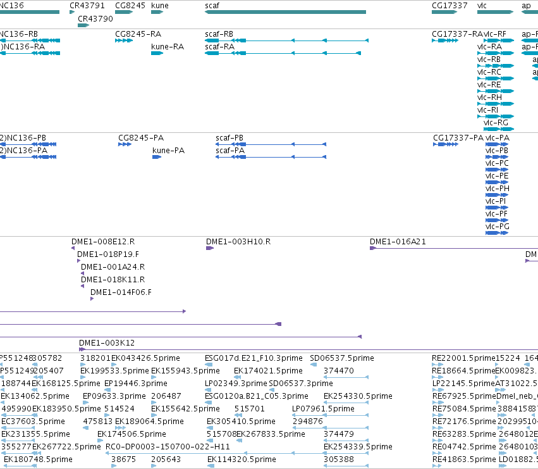Viewport: 538px width, 469px height.
Task: Click the vlc-RA transcript label
Action: click(x=489, y=47)
